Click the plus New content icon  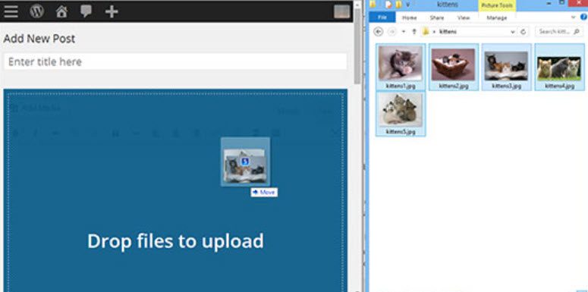point(112,11)
